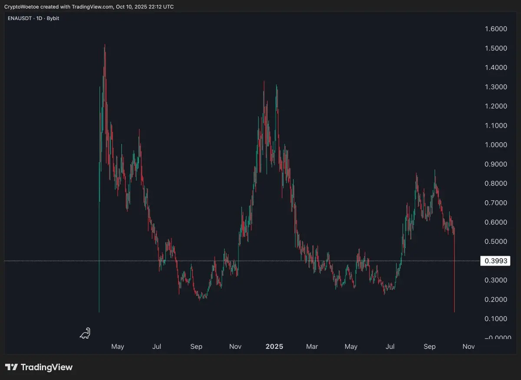Click the 2025 year label on time axis
This screenshot has width=521, height=380.
pyautogui.click(x=274, y=347)
